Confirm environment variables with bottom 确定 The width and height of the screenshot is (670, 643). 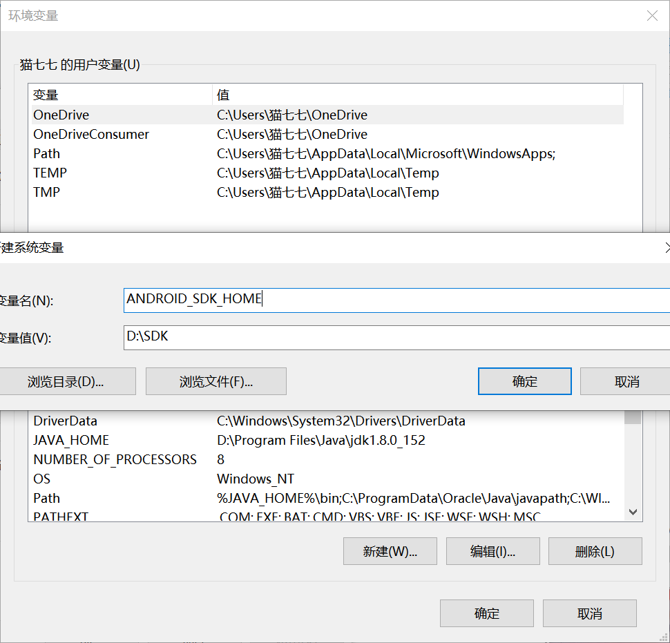(x=487, y=613)
